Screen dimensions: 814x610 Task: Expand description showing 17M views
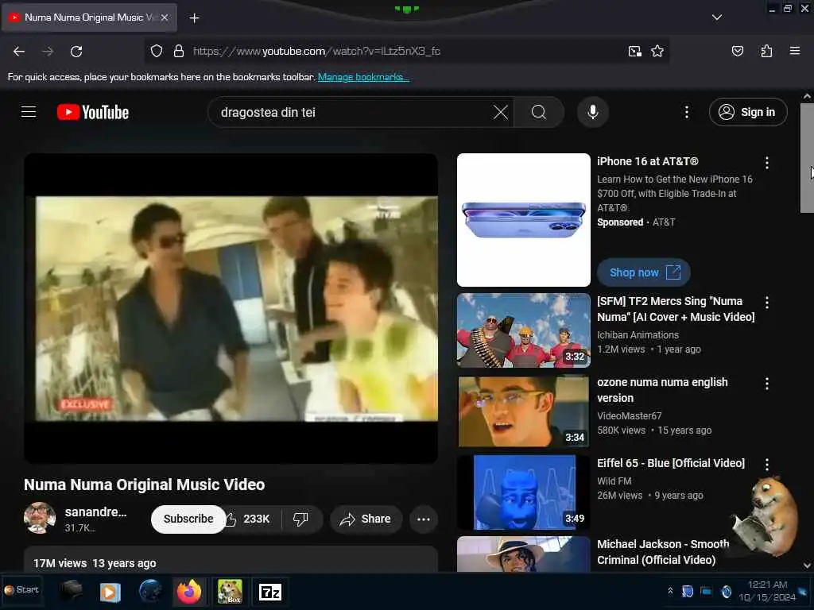(x=231, y=560)
